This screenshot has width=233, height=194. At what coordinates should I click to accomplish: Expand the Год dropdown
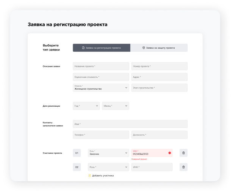coord(86,106)
